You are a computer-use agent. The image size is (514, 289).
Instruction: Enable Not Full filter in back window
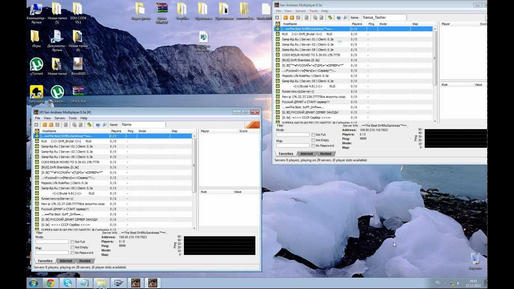[313, 135]
